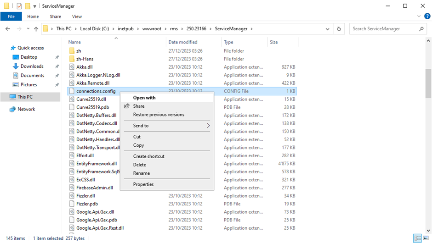Select the Fizzler.dll file icon
Screen dimensions: 432x243
(72, 196)
